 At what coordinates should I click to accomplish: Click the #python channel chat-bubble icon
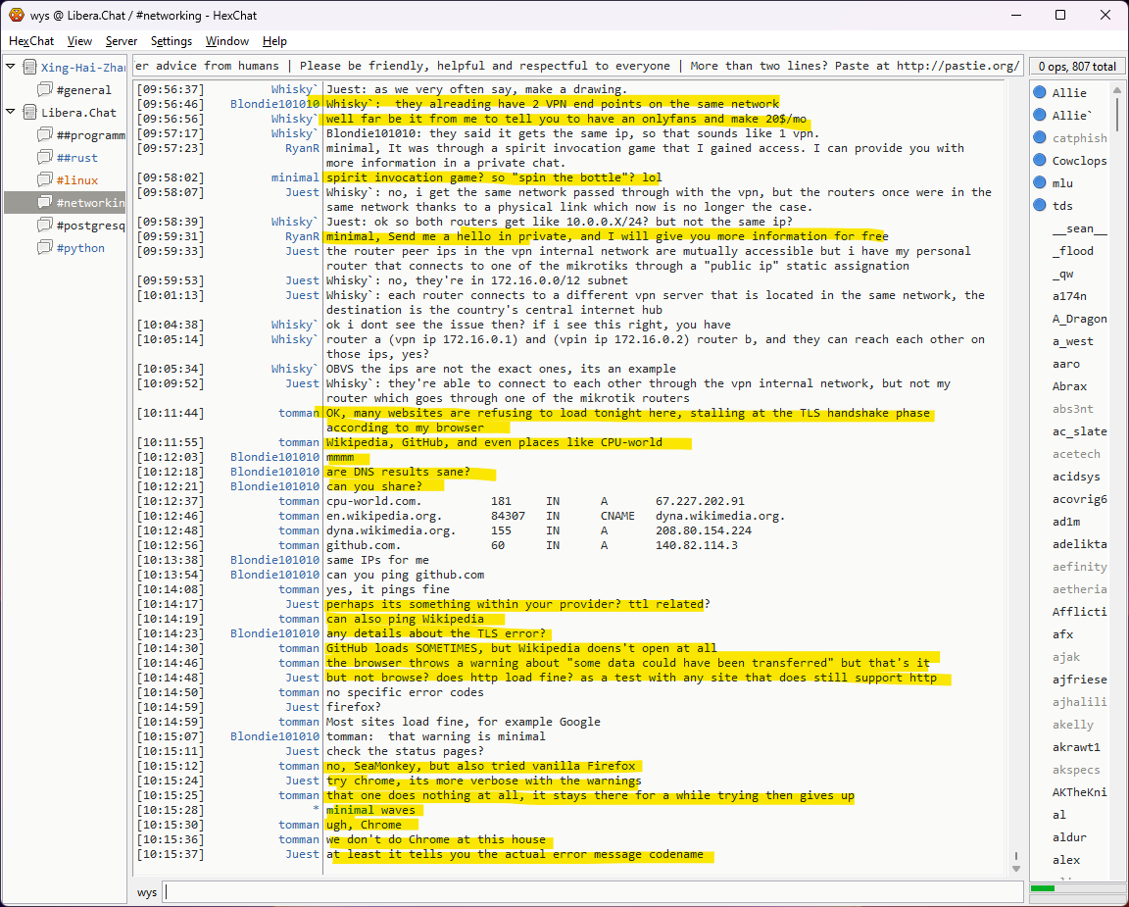(45, 248)
